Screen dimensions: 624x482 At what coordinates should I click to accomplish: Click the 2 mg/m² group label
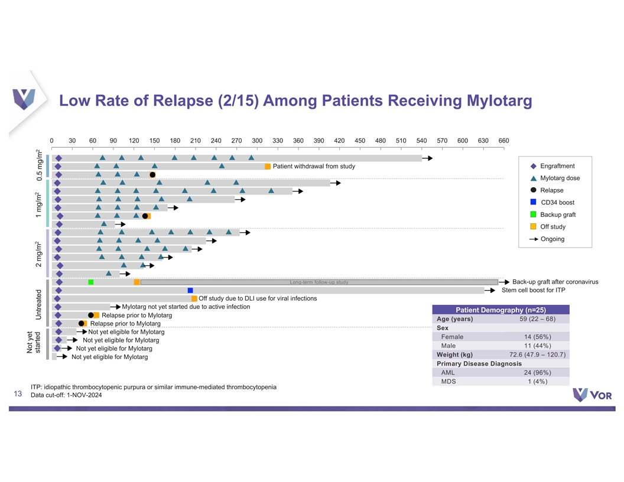pyautogui.click(x=38, y=255)
